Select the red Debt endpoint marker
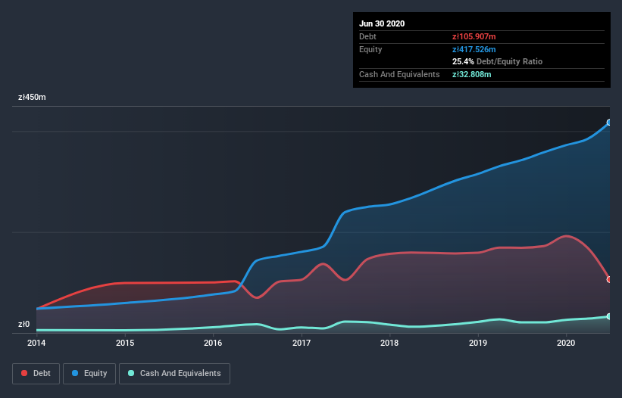This screenshot has width=622, height=398. pos(609,280)
